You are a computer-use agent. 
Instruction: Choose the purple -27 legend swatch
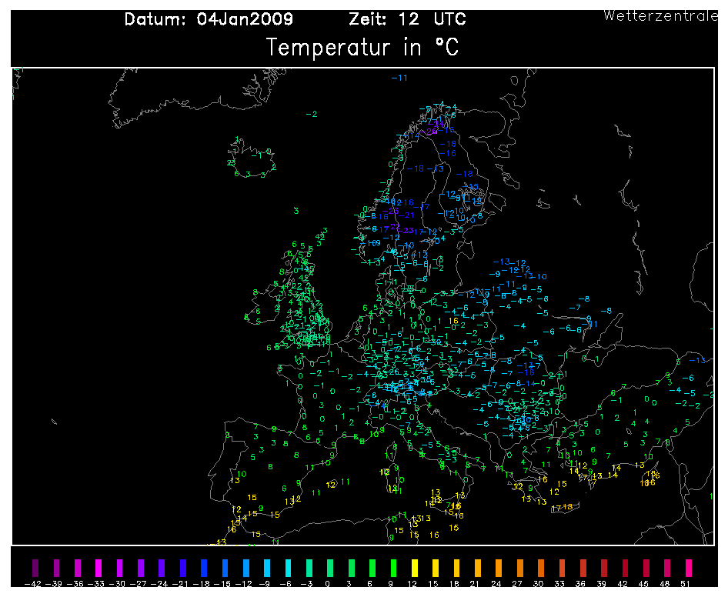click(141, 569)
